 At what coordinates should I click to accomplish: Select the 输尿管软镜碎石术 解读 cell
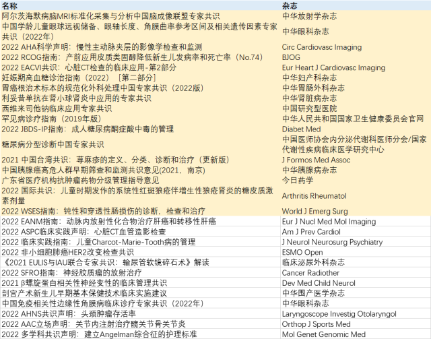(x=140, y=262)
